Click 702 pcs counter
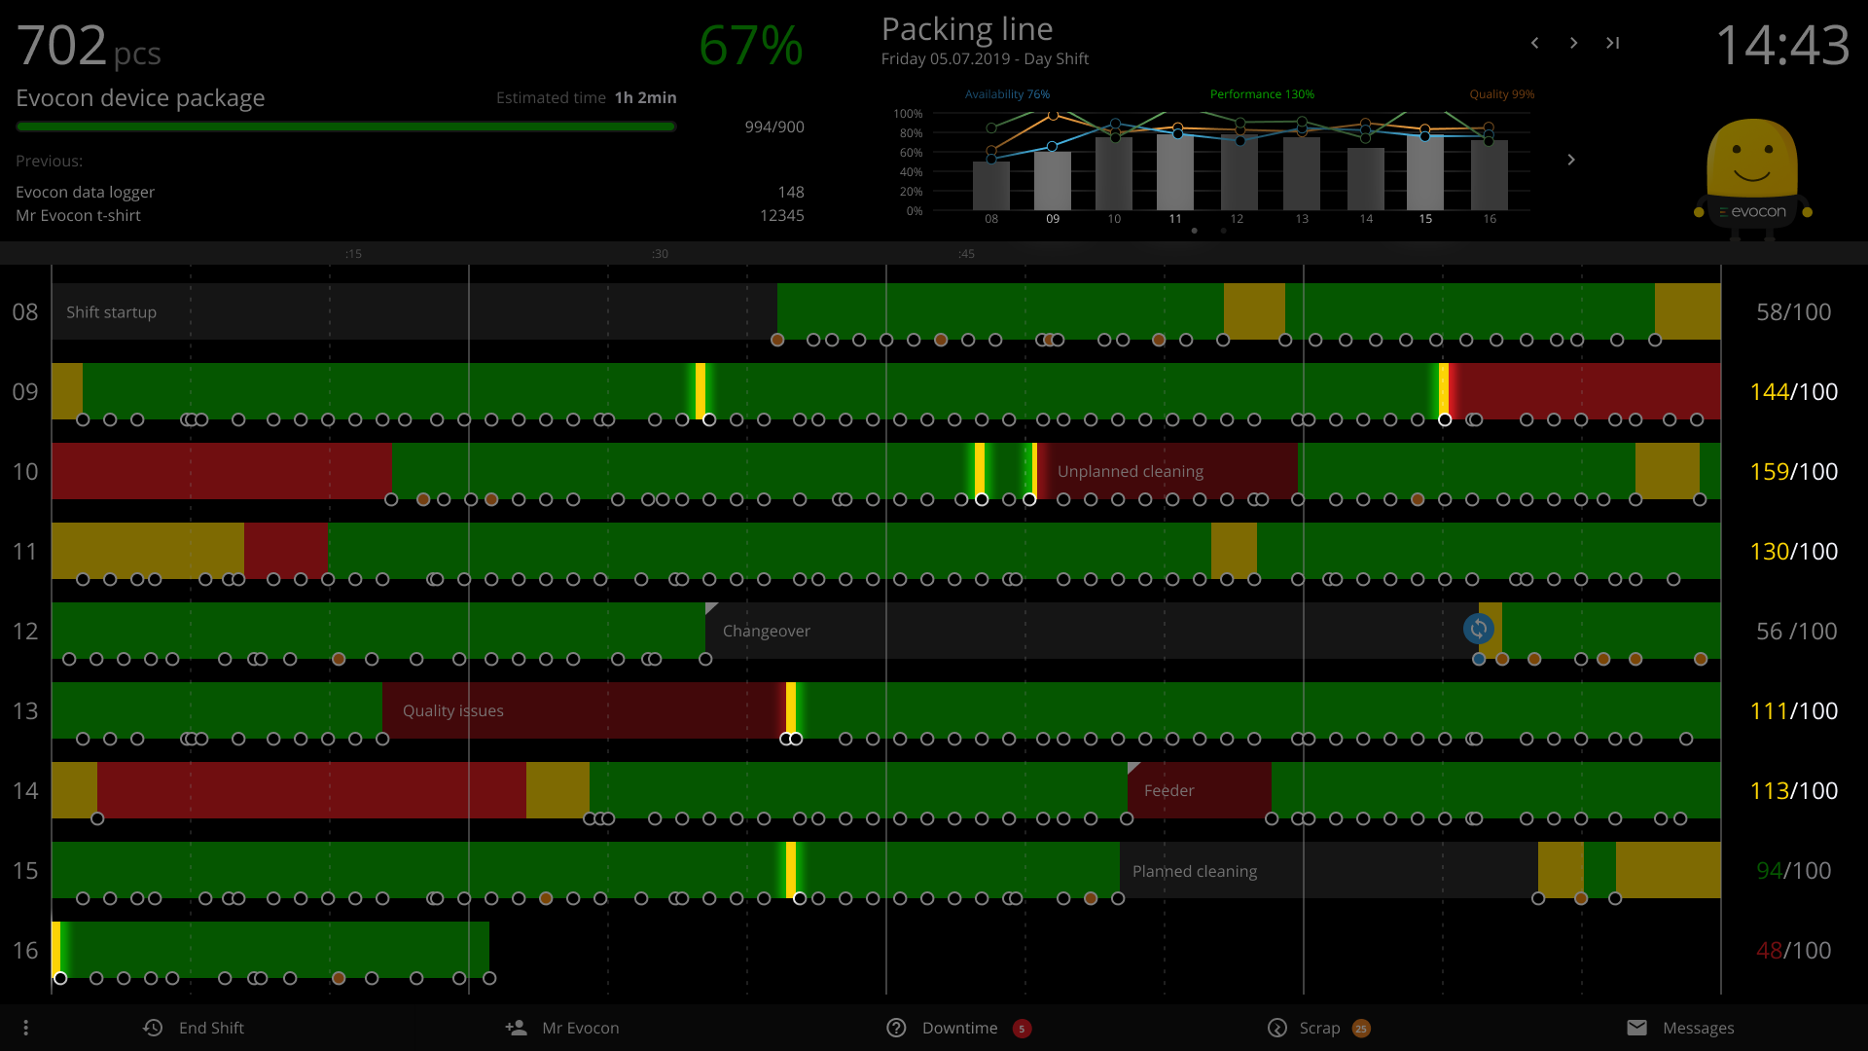Screen dimensions: 1868x1051 [89, 46]
